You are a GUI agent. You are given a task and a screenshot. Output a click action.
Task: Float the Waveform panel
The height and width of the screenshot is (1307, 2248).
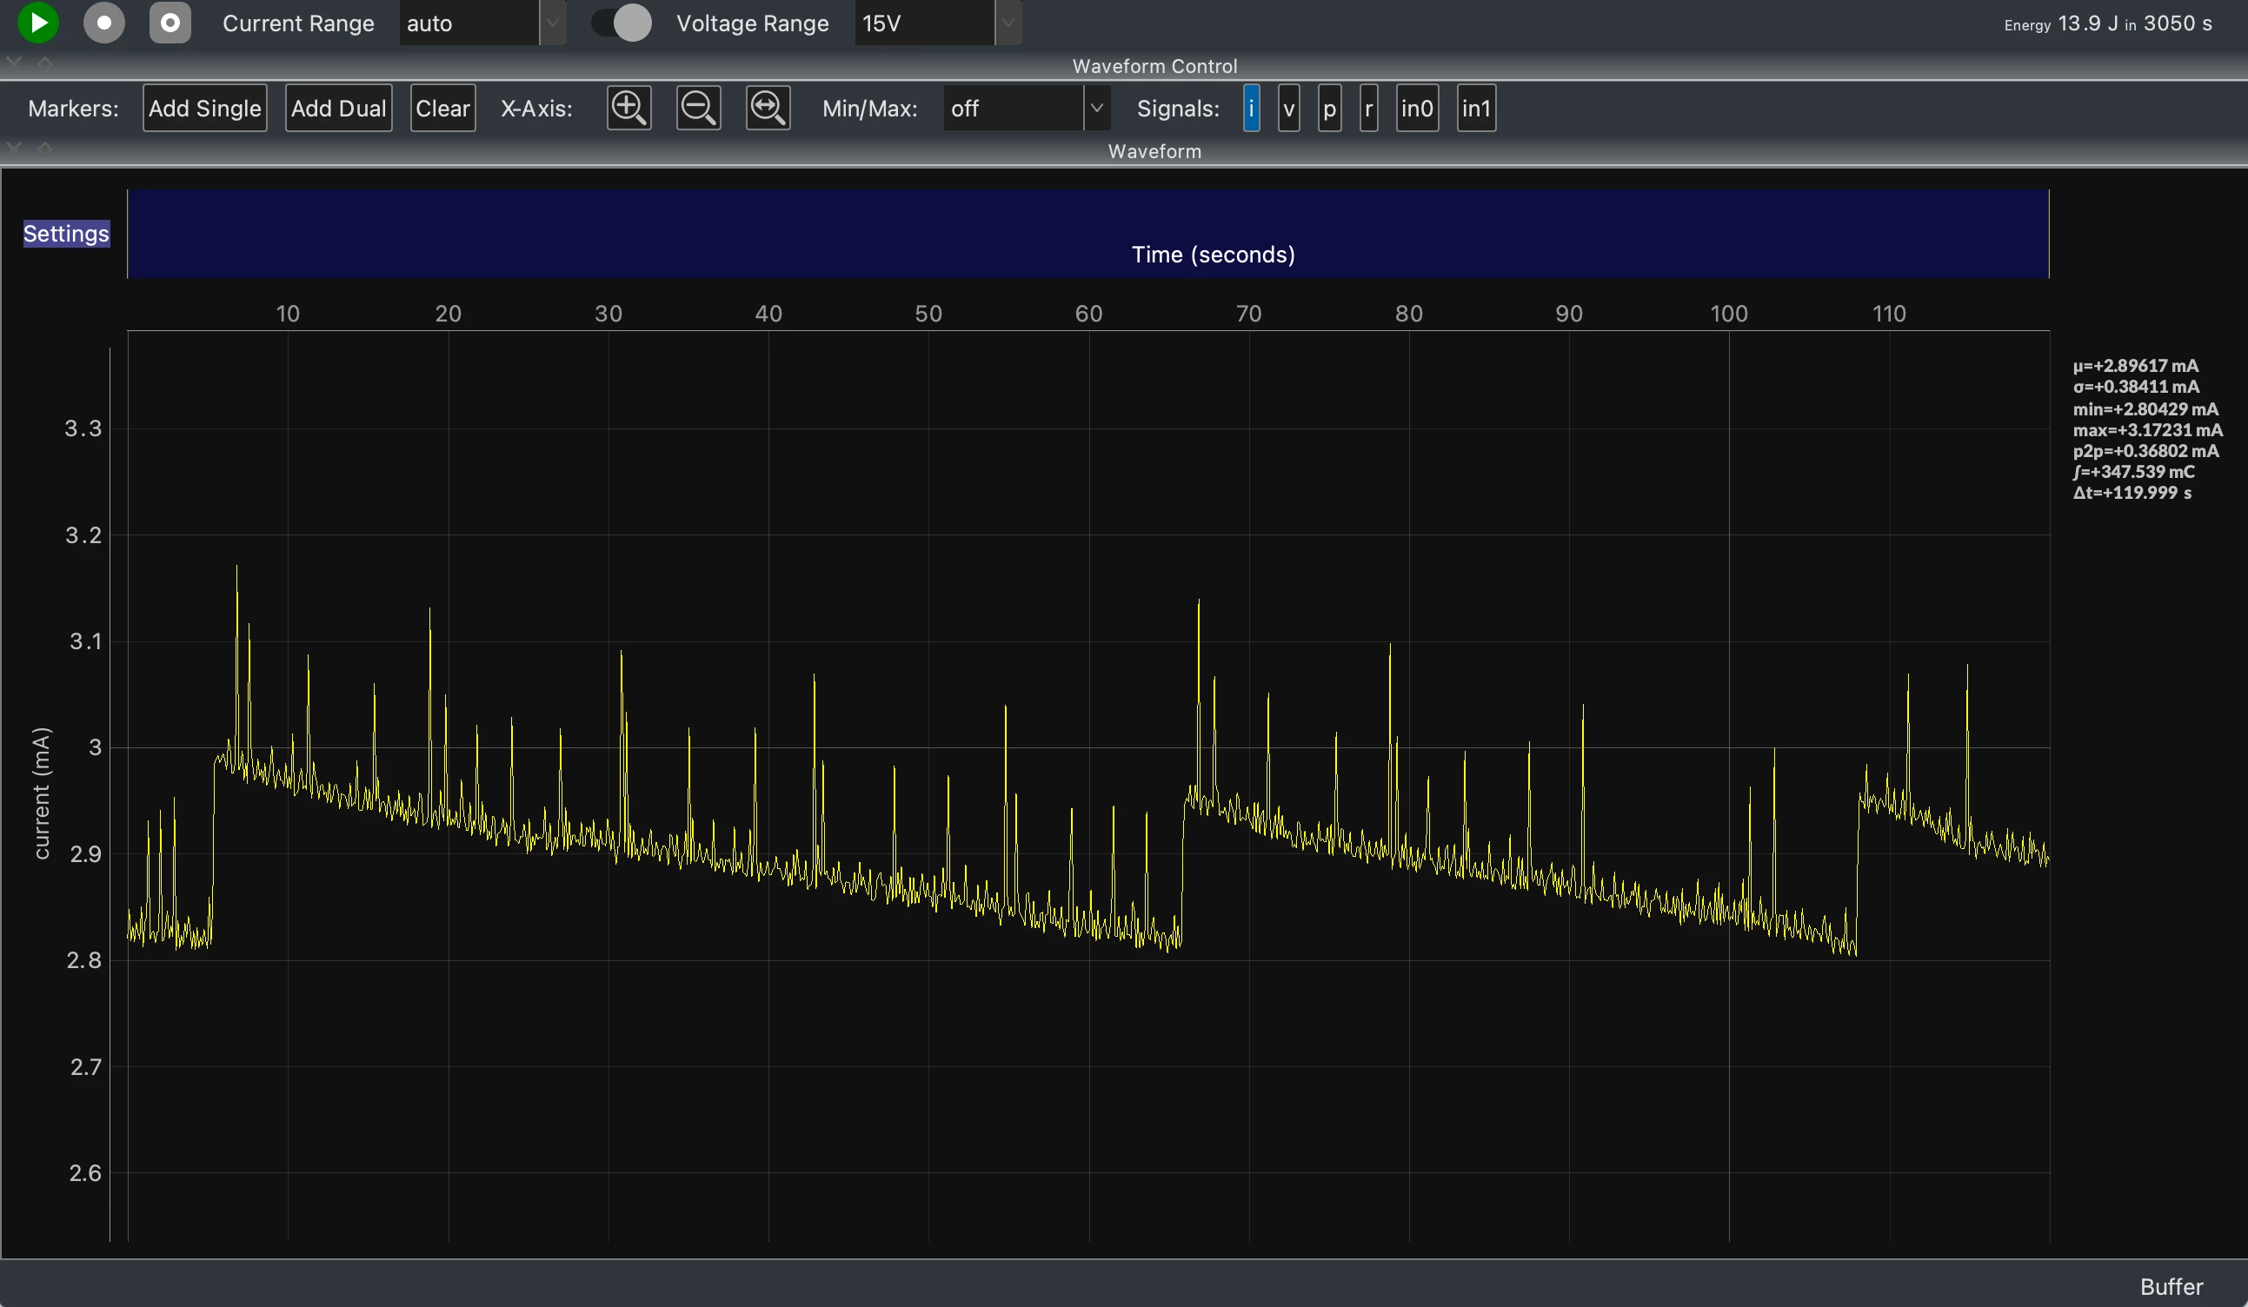[x=44, y=147]
